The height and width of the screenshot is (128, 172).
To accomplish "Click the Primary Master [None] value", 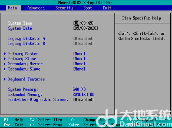I will [79, 54].
